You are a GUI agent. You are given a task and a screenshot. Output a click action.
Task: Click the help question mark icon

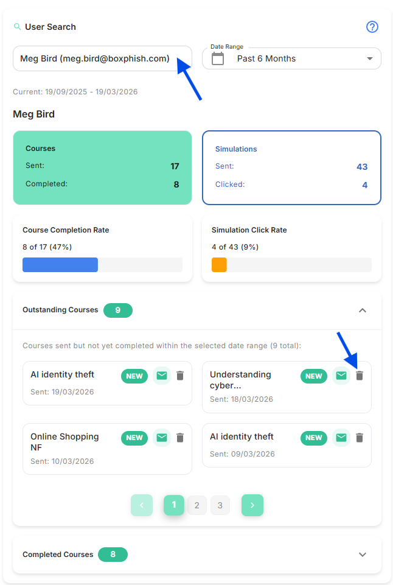(372, 27)
